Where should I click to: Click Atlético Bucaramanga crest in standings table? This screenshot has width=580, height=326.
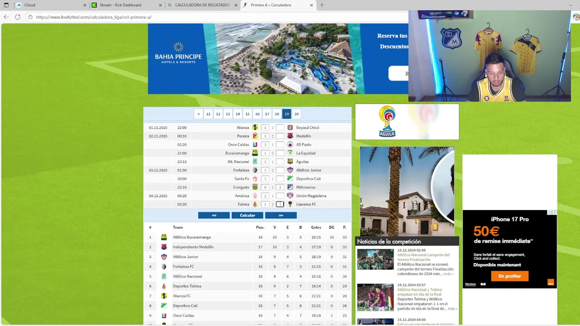point(164,237)
